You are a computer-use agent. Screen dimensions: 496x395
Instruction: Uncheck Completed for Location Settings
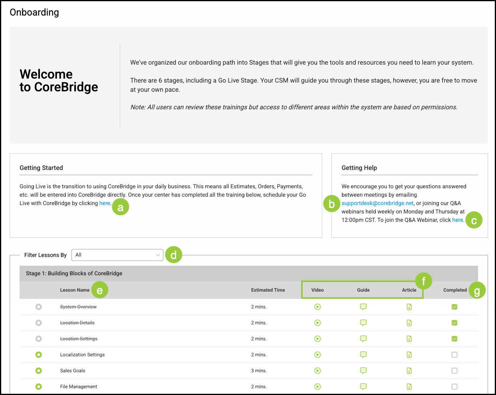[454, 339]
